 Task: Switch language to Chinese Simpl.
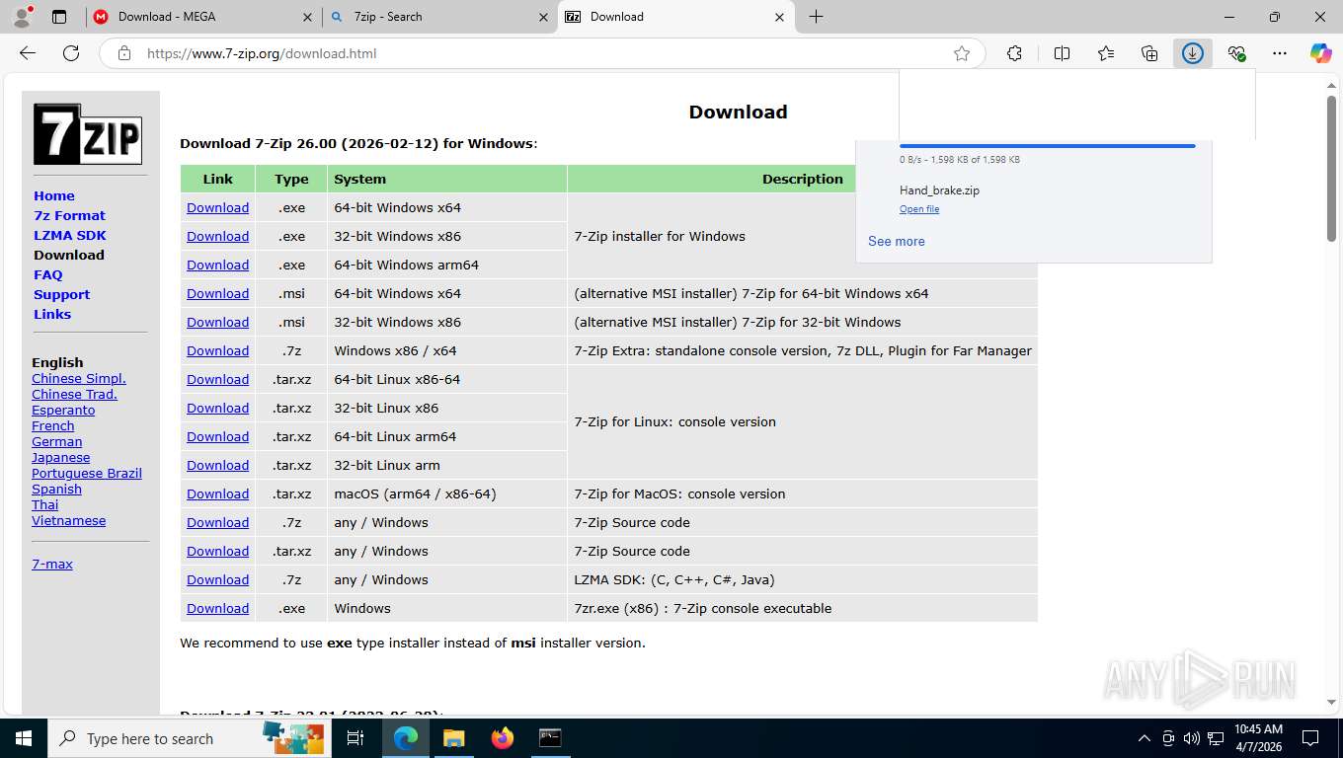point(79,378)
